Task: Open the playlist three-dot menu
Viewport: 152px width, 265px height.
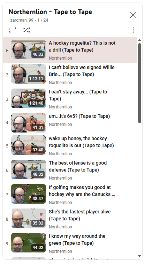Action: click(x=133, y=30)
